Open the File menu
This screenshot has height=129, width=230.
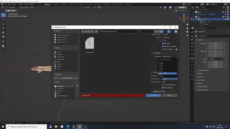click(x=5, y=4)
